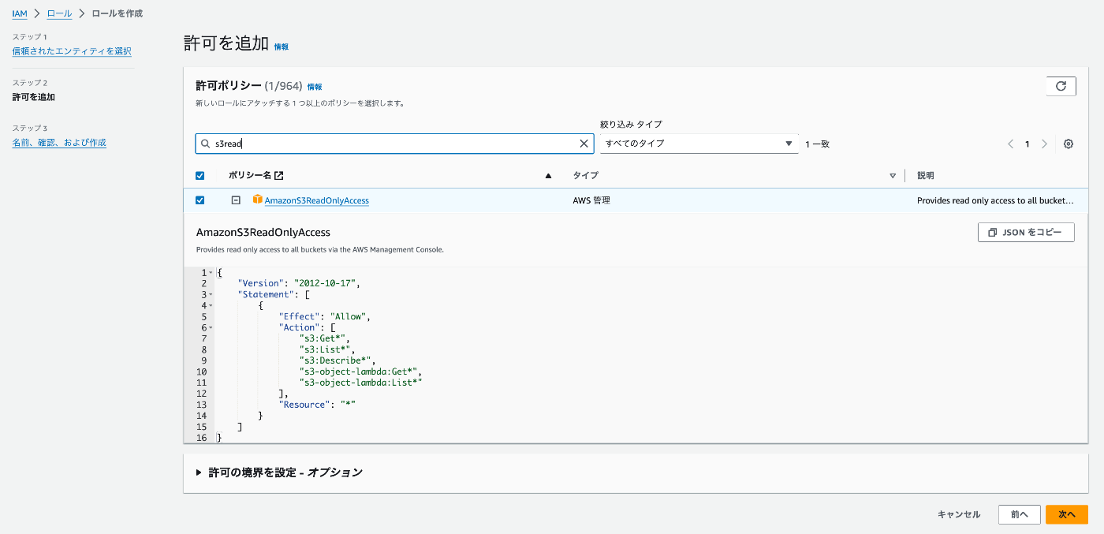Uncheck the AmazonS3ReadOnlyAccess row checkbox
Image resolution: width=1104 pixels, height=534 pixels.
[x=200, y=200]
